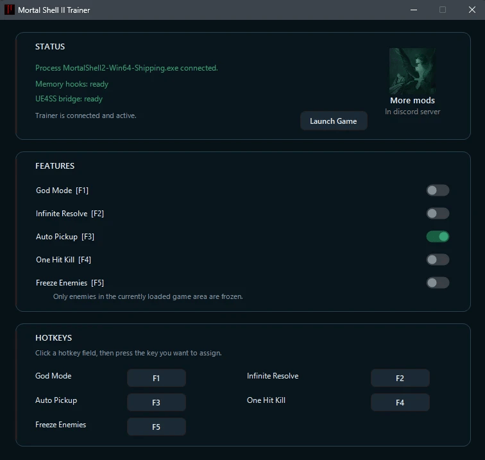Toggle God Mode switch on
485x460 pixels.
pyautogui.click(x=438, y=191)
